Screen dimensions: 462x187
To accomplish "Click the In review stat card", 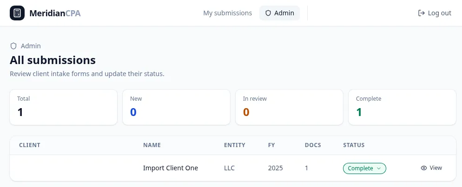I will pos(289,107).
